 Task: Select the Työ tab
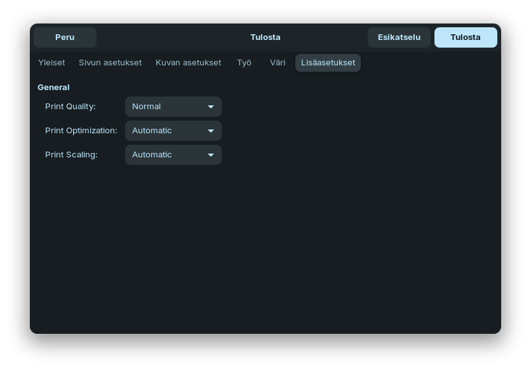(244, 63)
